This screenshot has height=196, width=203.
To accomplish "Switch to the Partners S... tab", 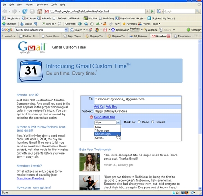I will tap(28, 36).
